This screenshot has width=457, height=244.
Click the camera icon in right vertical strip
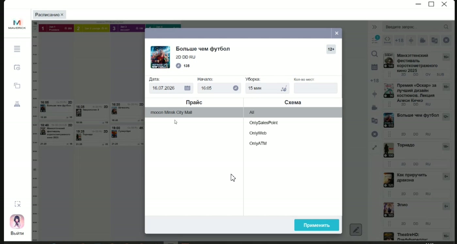pos(374,108)
